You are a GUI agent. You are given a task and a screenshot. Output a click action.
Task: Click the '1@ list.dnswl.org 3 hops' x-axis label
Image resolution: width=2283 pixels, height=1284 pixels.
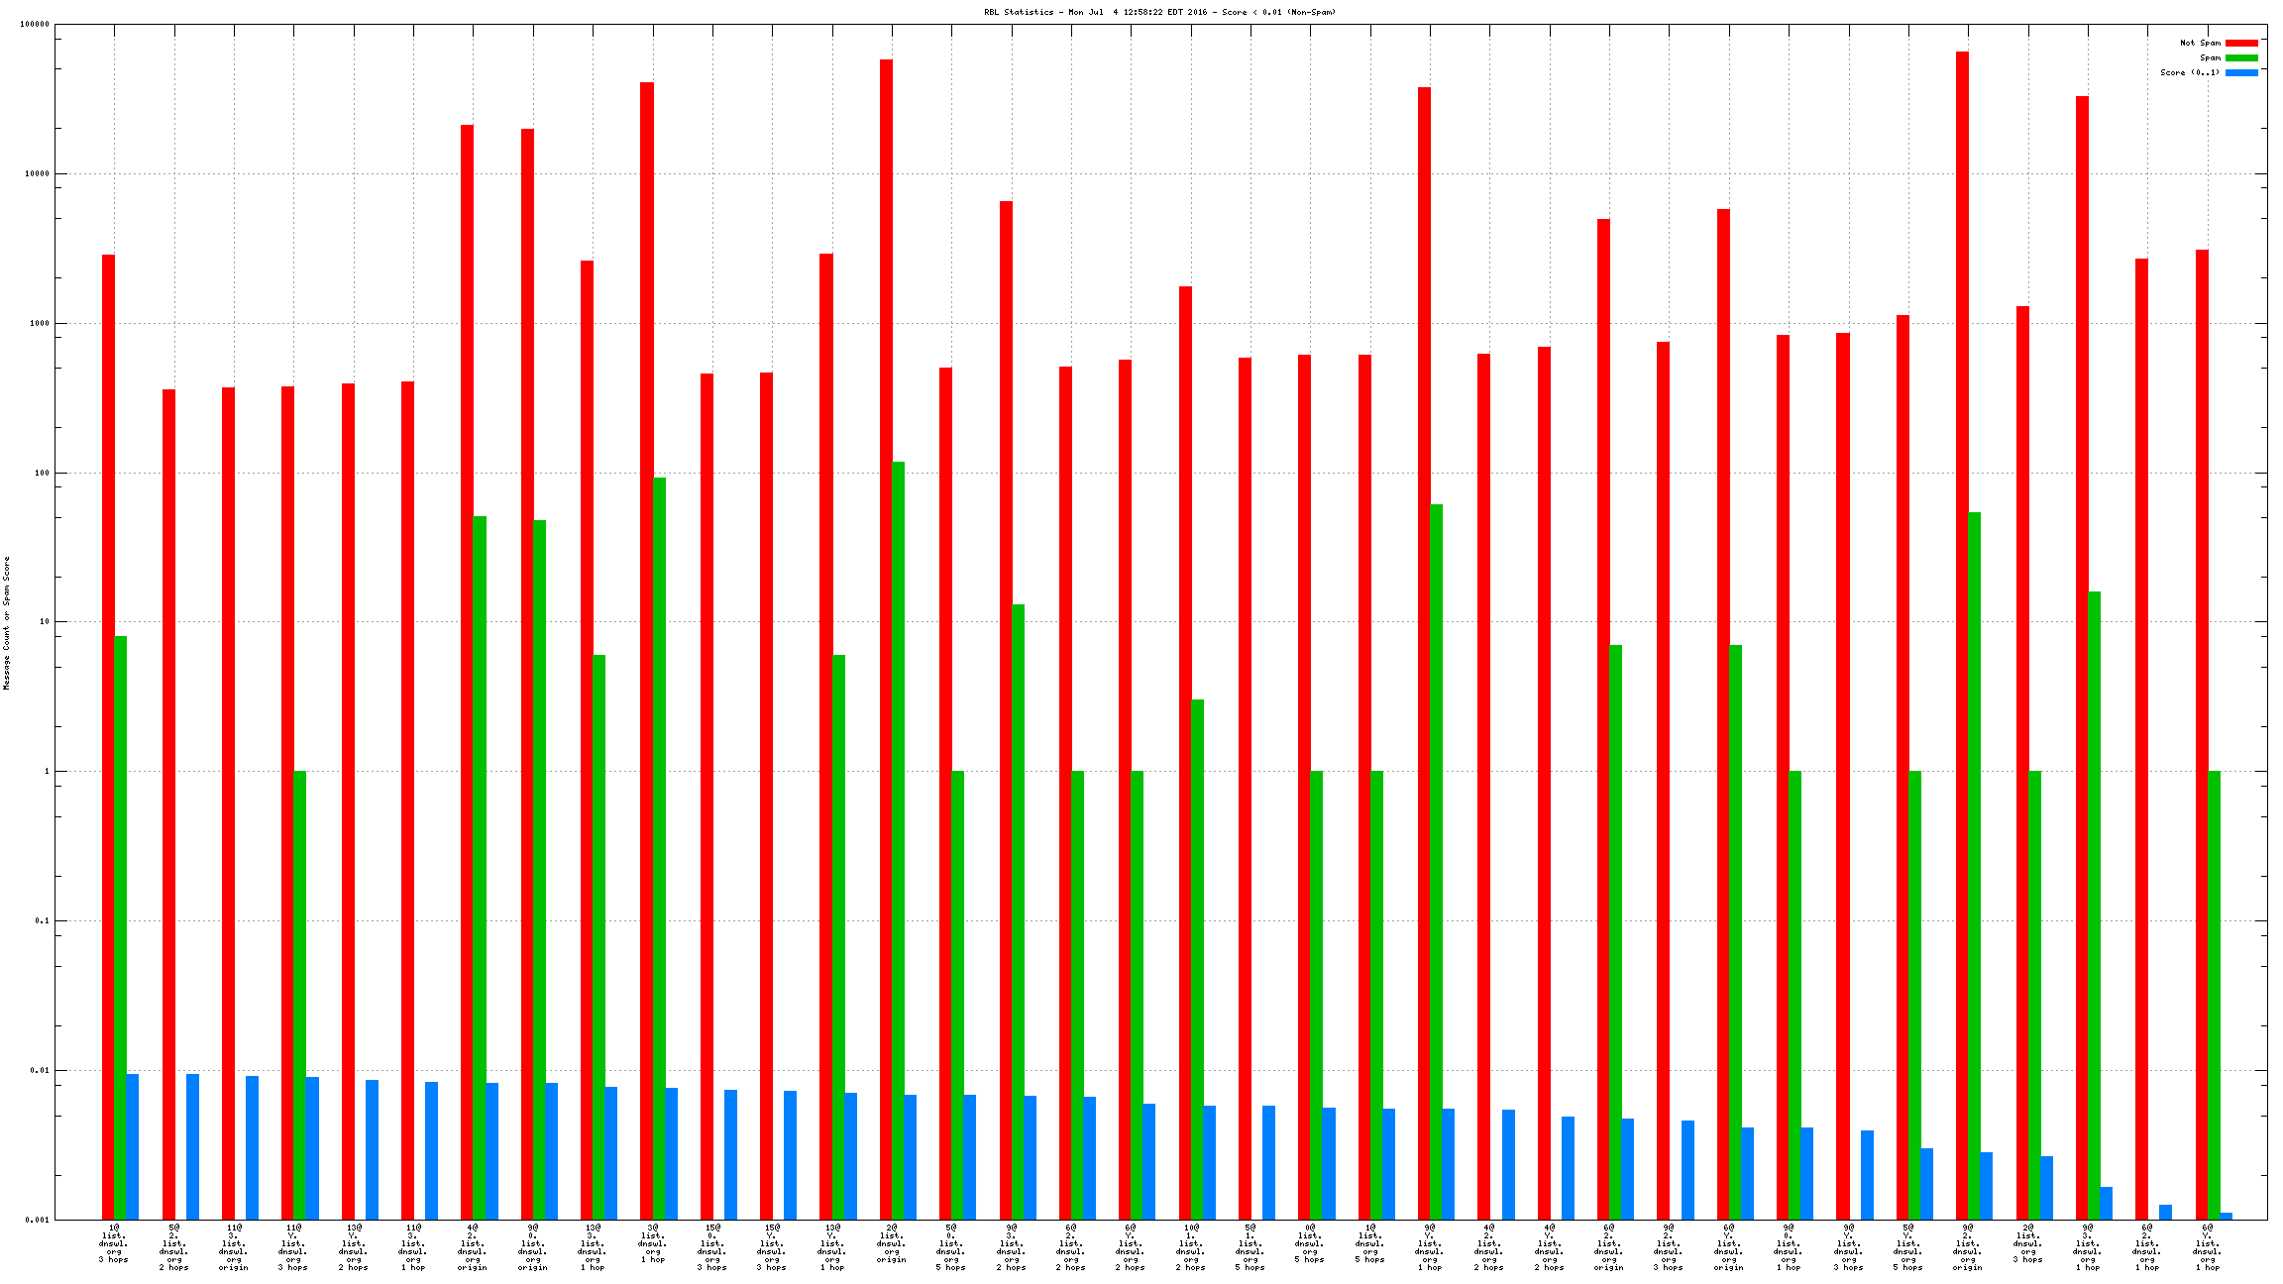click(114, 1243)
